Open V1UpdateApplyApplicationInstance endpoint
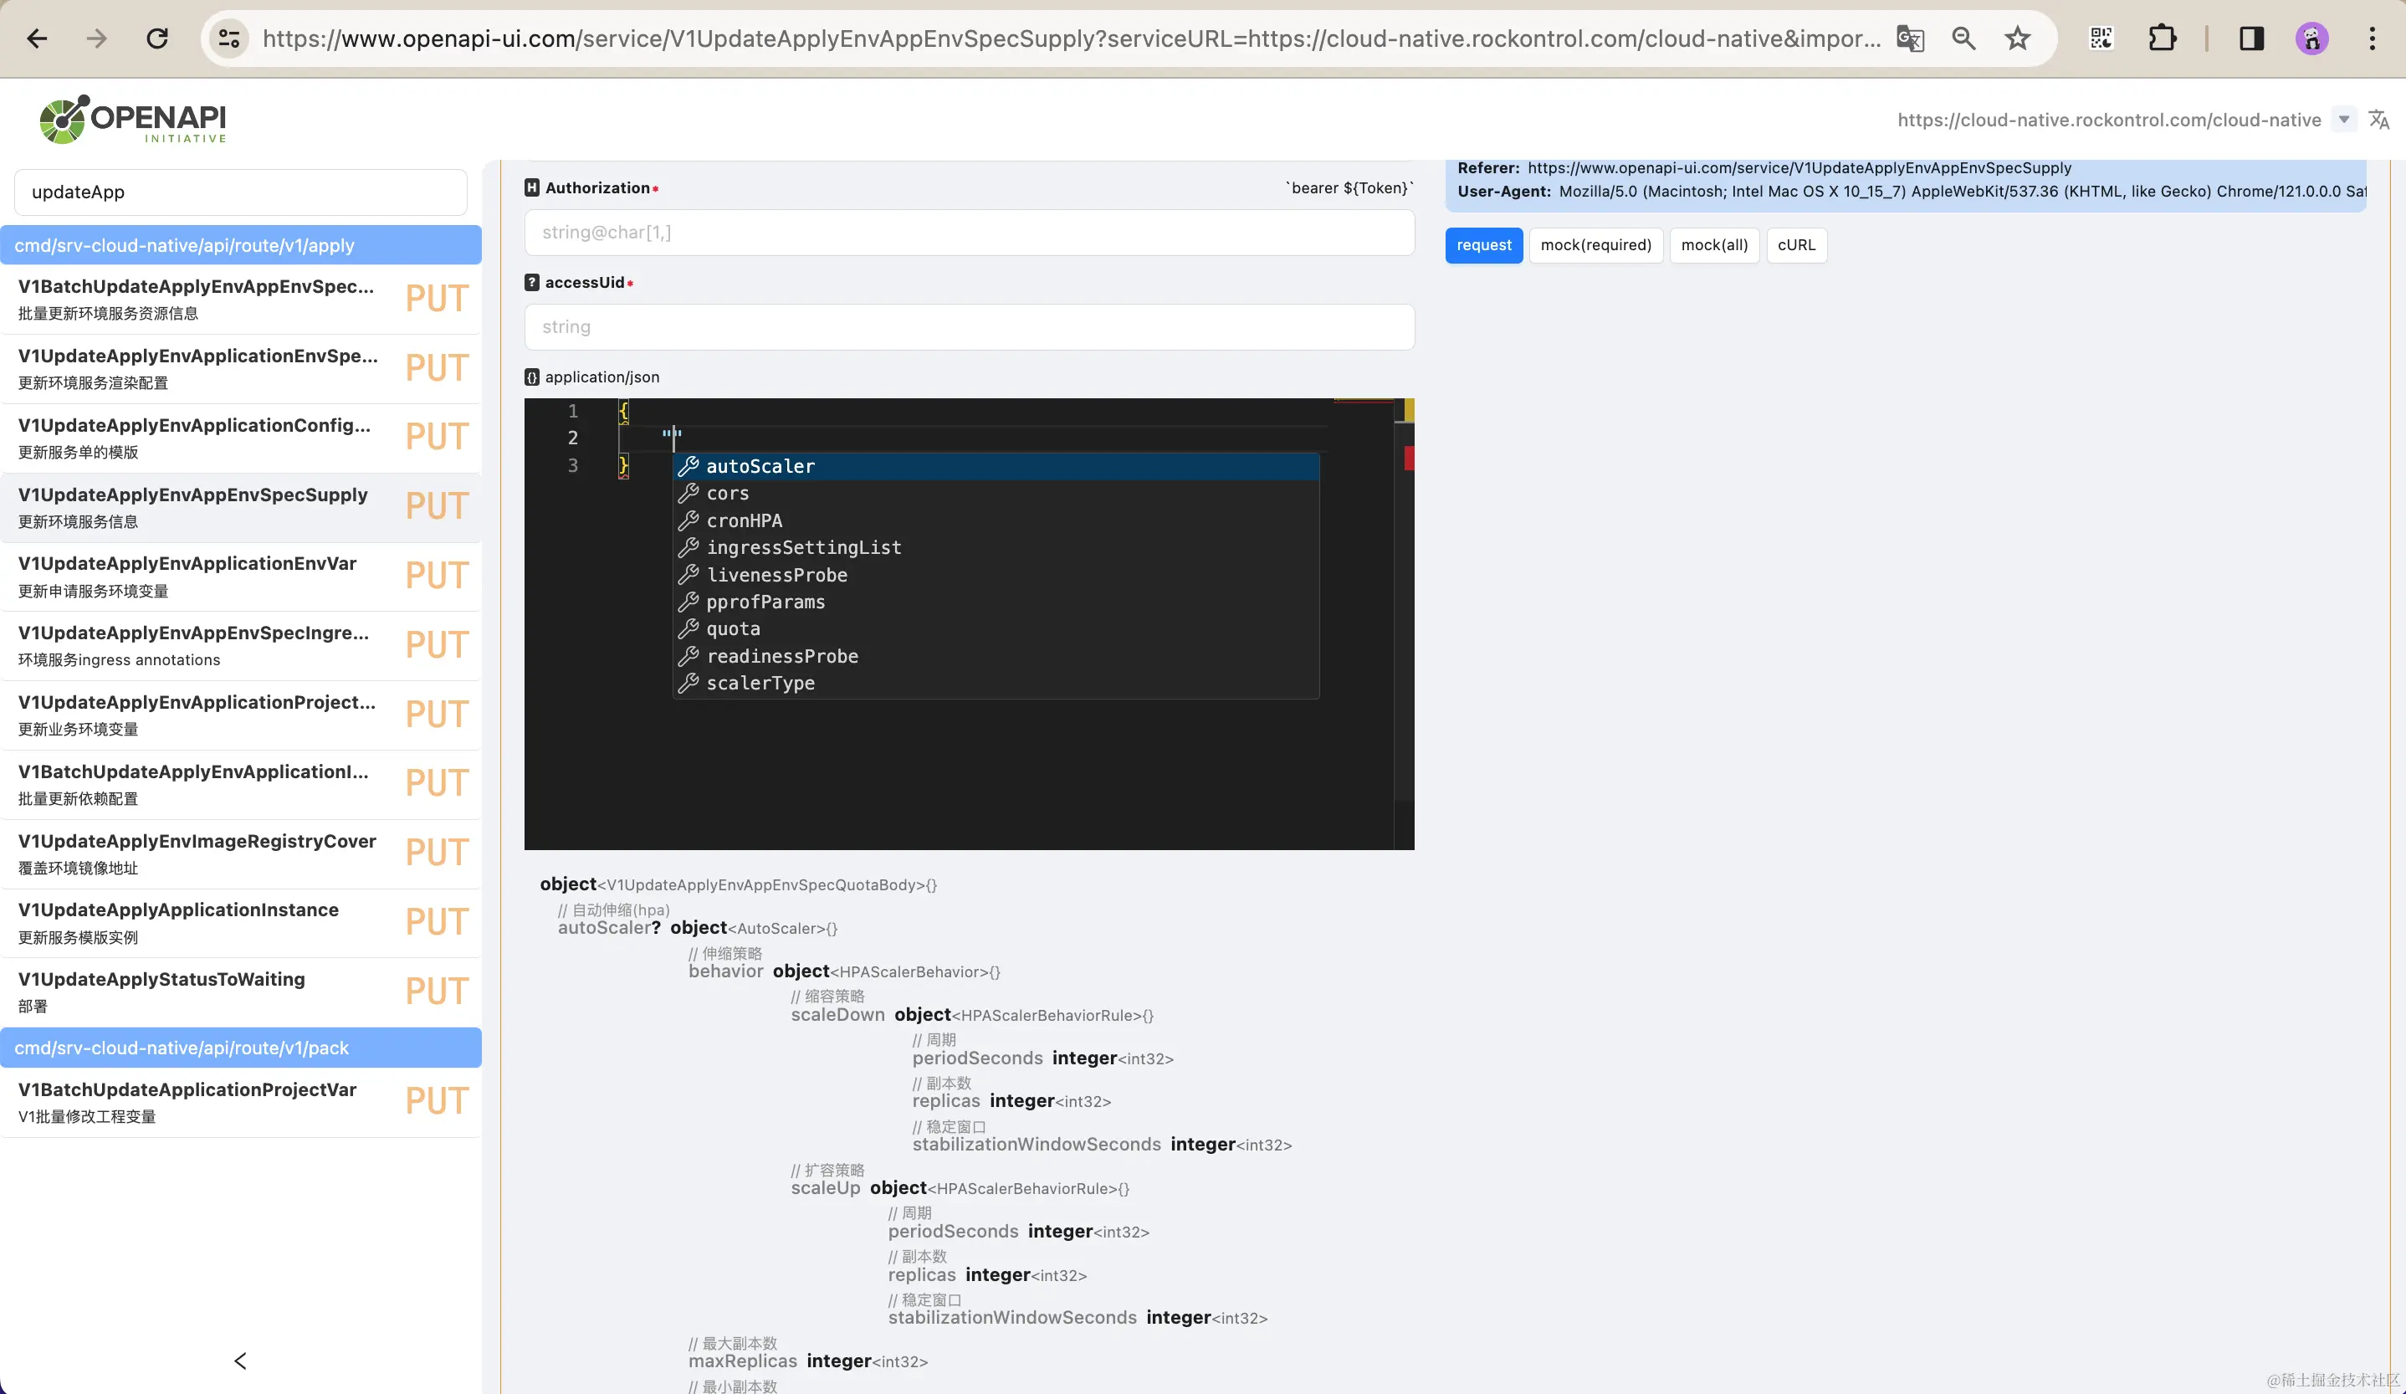 tap(241, 922)
